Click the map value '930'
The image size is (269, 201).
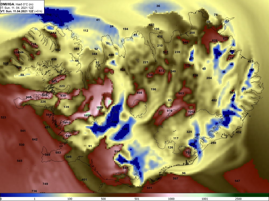63,96
